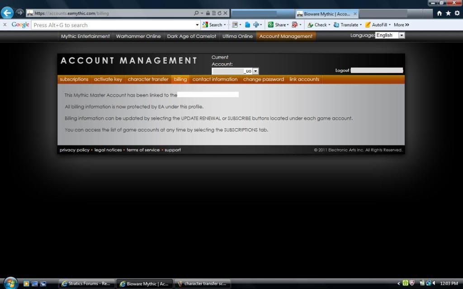Click Translate on the Google Toolbar

click(x=346, y=25)
